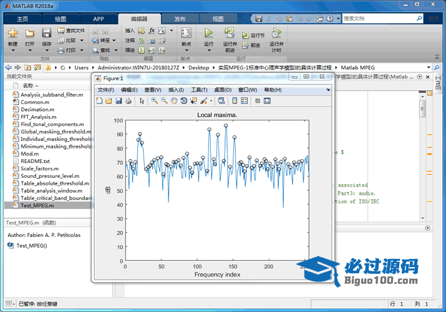Screen dimensions: 446x312
Task: Click Run and Time (运行并计时) icon
Action: (276, 32)
